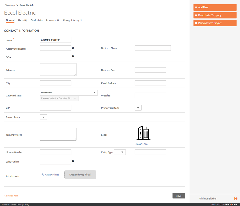Open the Privacy Policy link
The height and width of the screenshot is (206, 240).
(x=23, y=205)
